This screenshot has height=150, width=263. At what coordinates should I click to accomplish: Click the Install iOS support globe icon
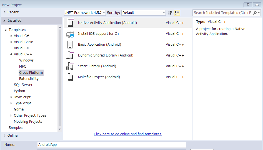70,34
